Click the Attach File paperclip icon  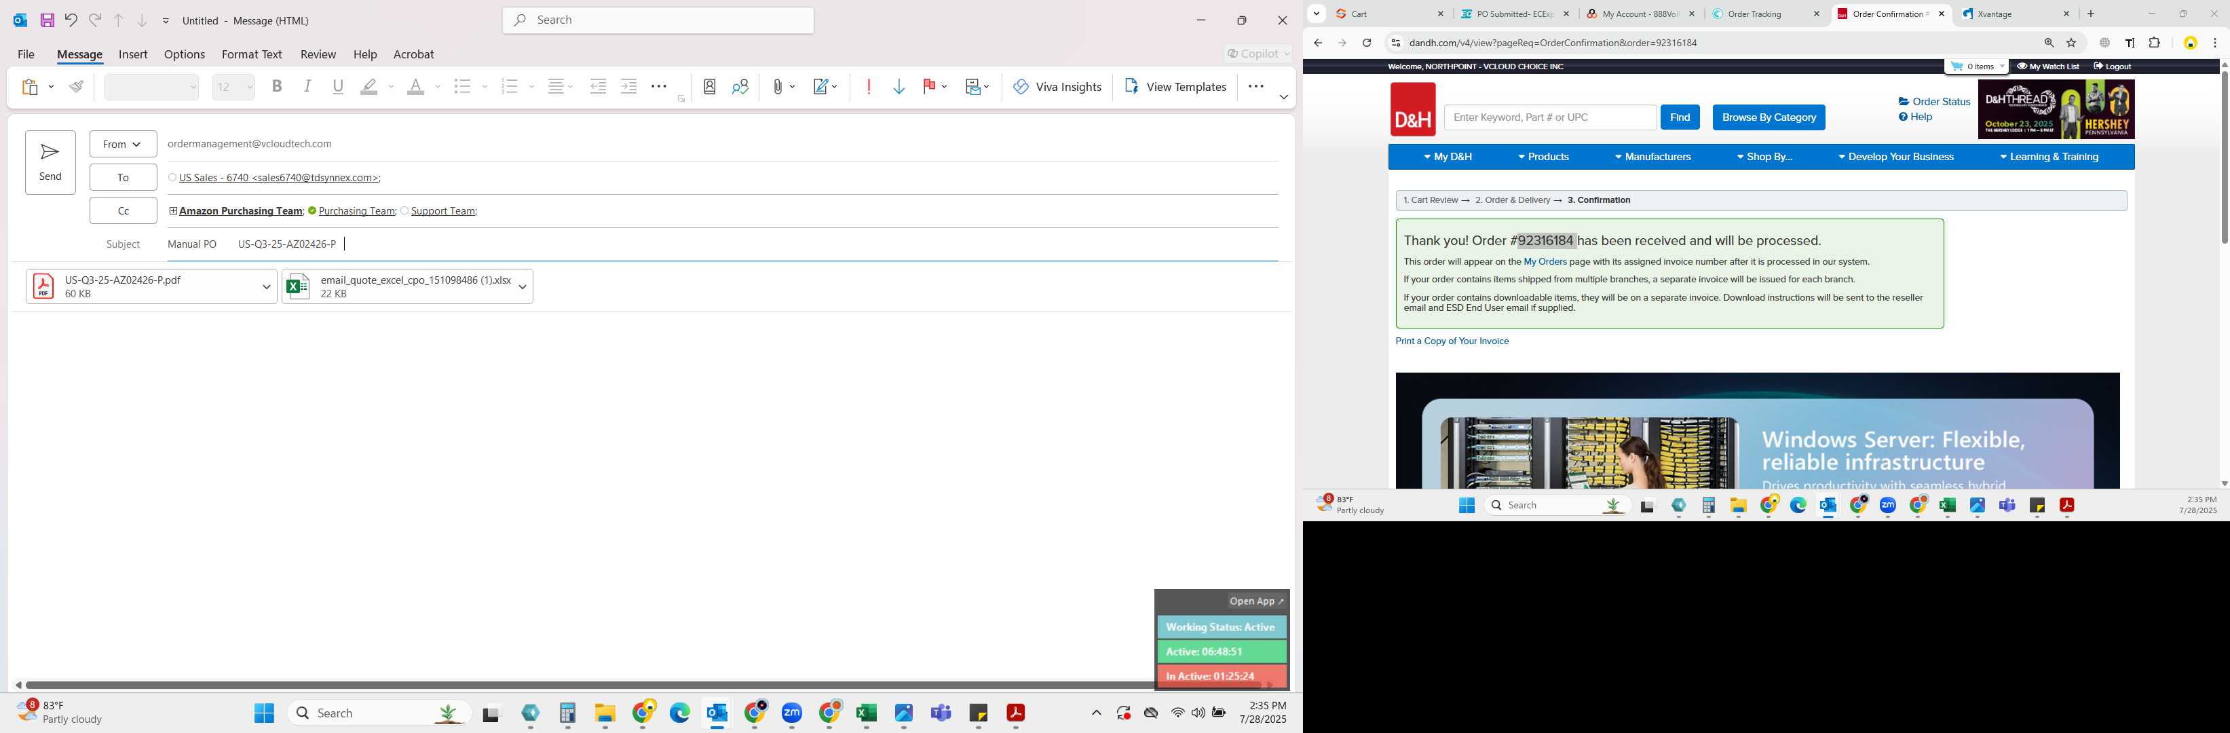[778, 87]
